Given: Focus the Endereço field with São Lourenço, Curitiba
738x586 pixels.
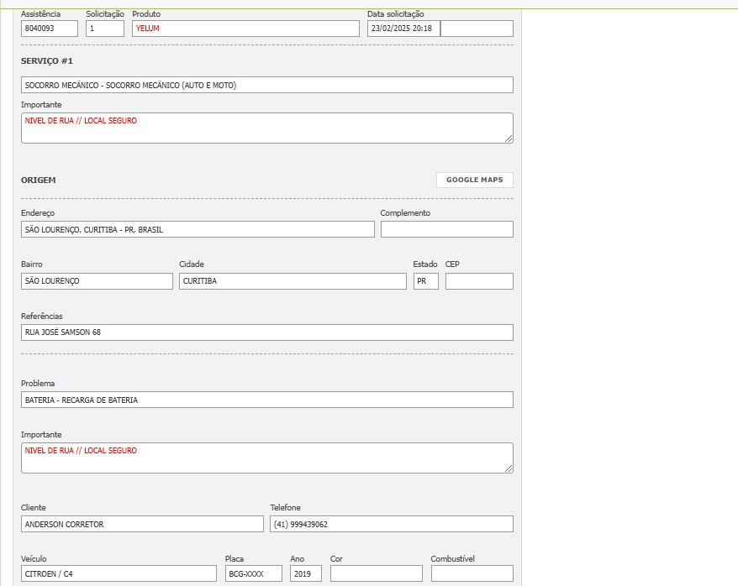Looking at the screenshot, I should (x=198, y=229).
